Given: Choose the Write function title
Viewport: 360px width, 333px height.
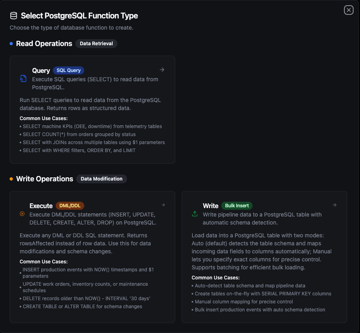Looking at the screenshot, I should point(210,206).
